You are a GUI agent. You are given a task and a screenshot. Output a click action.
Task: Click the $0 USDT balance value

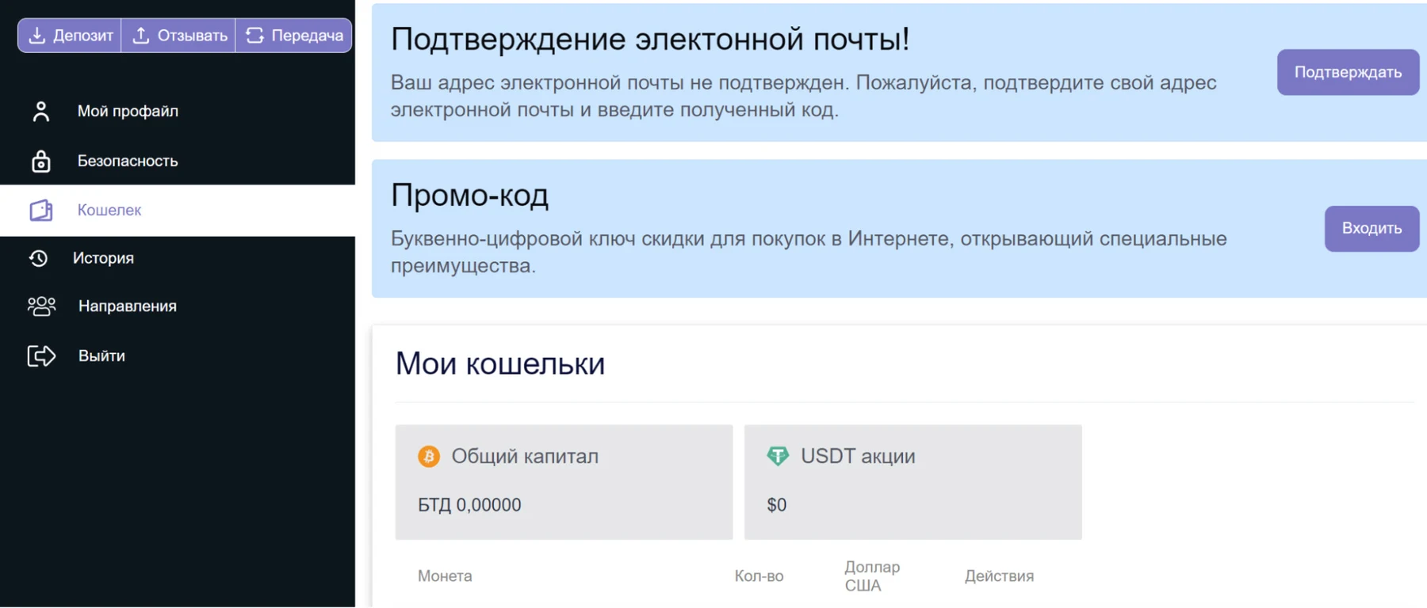pyautogui.click(x=776, y=505)
